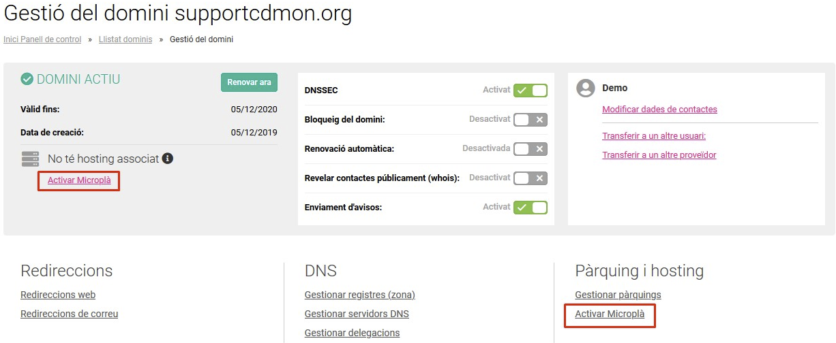This screenshot has height=343, width=836.
Task: Disable Enviament d'avisos toggle
Action: tap(531, 208)
